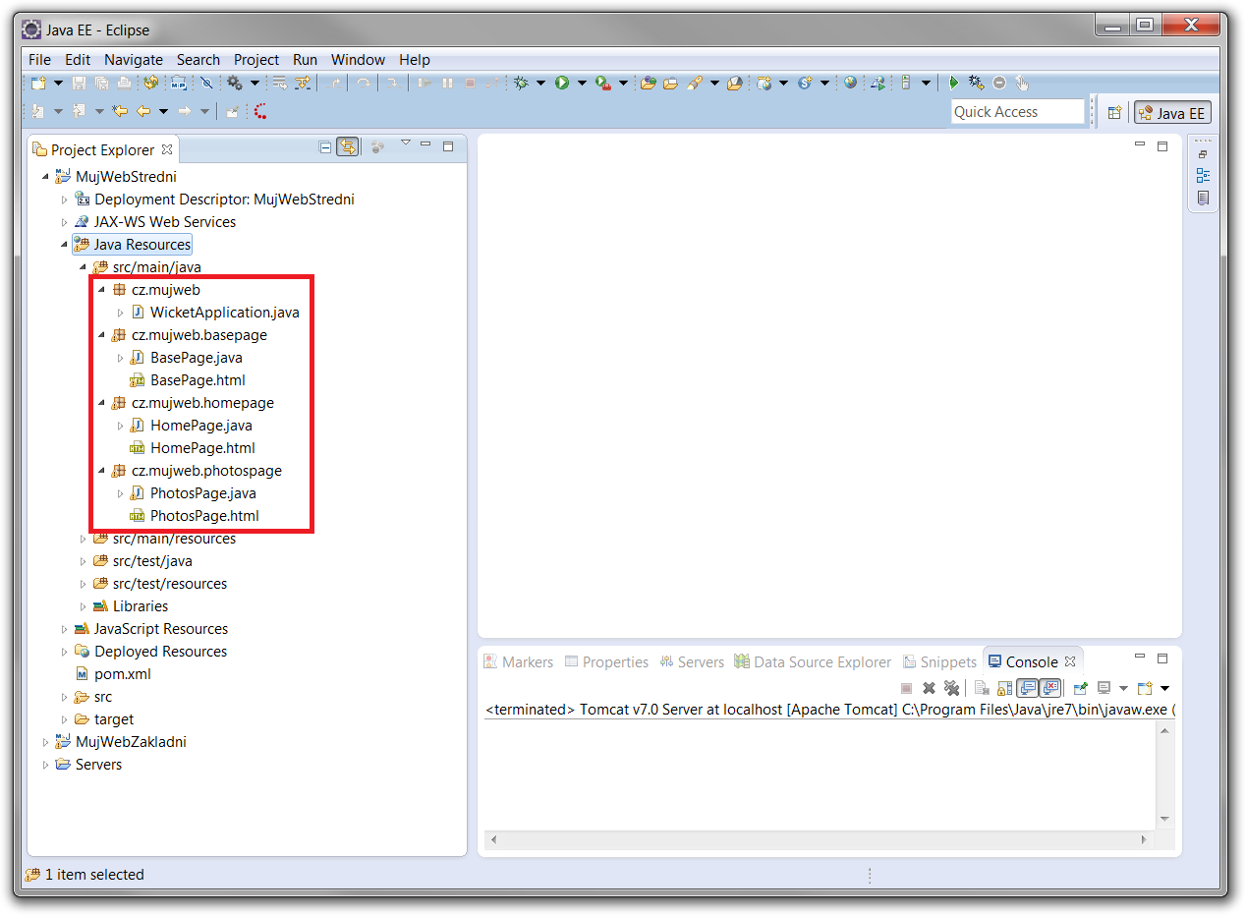1246x916 pixels.
Task: Click the Debug bug icon
Action: point(521,84)
